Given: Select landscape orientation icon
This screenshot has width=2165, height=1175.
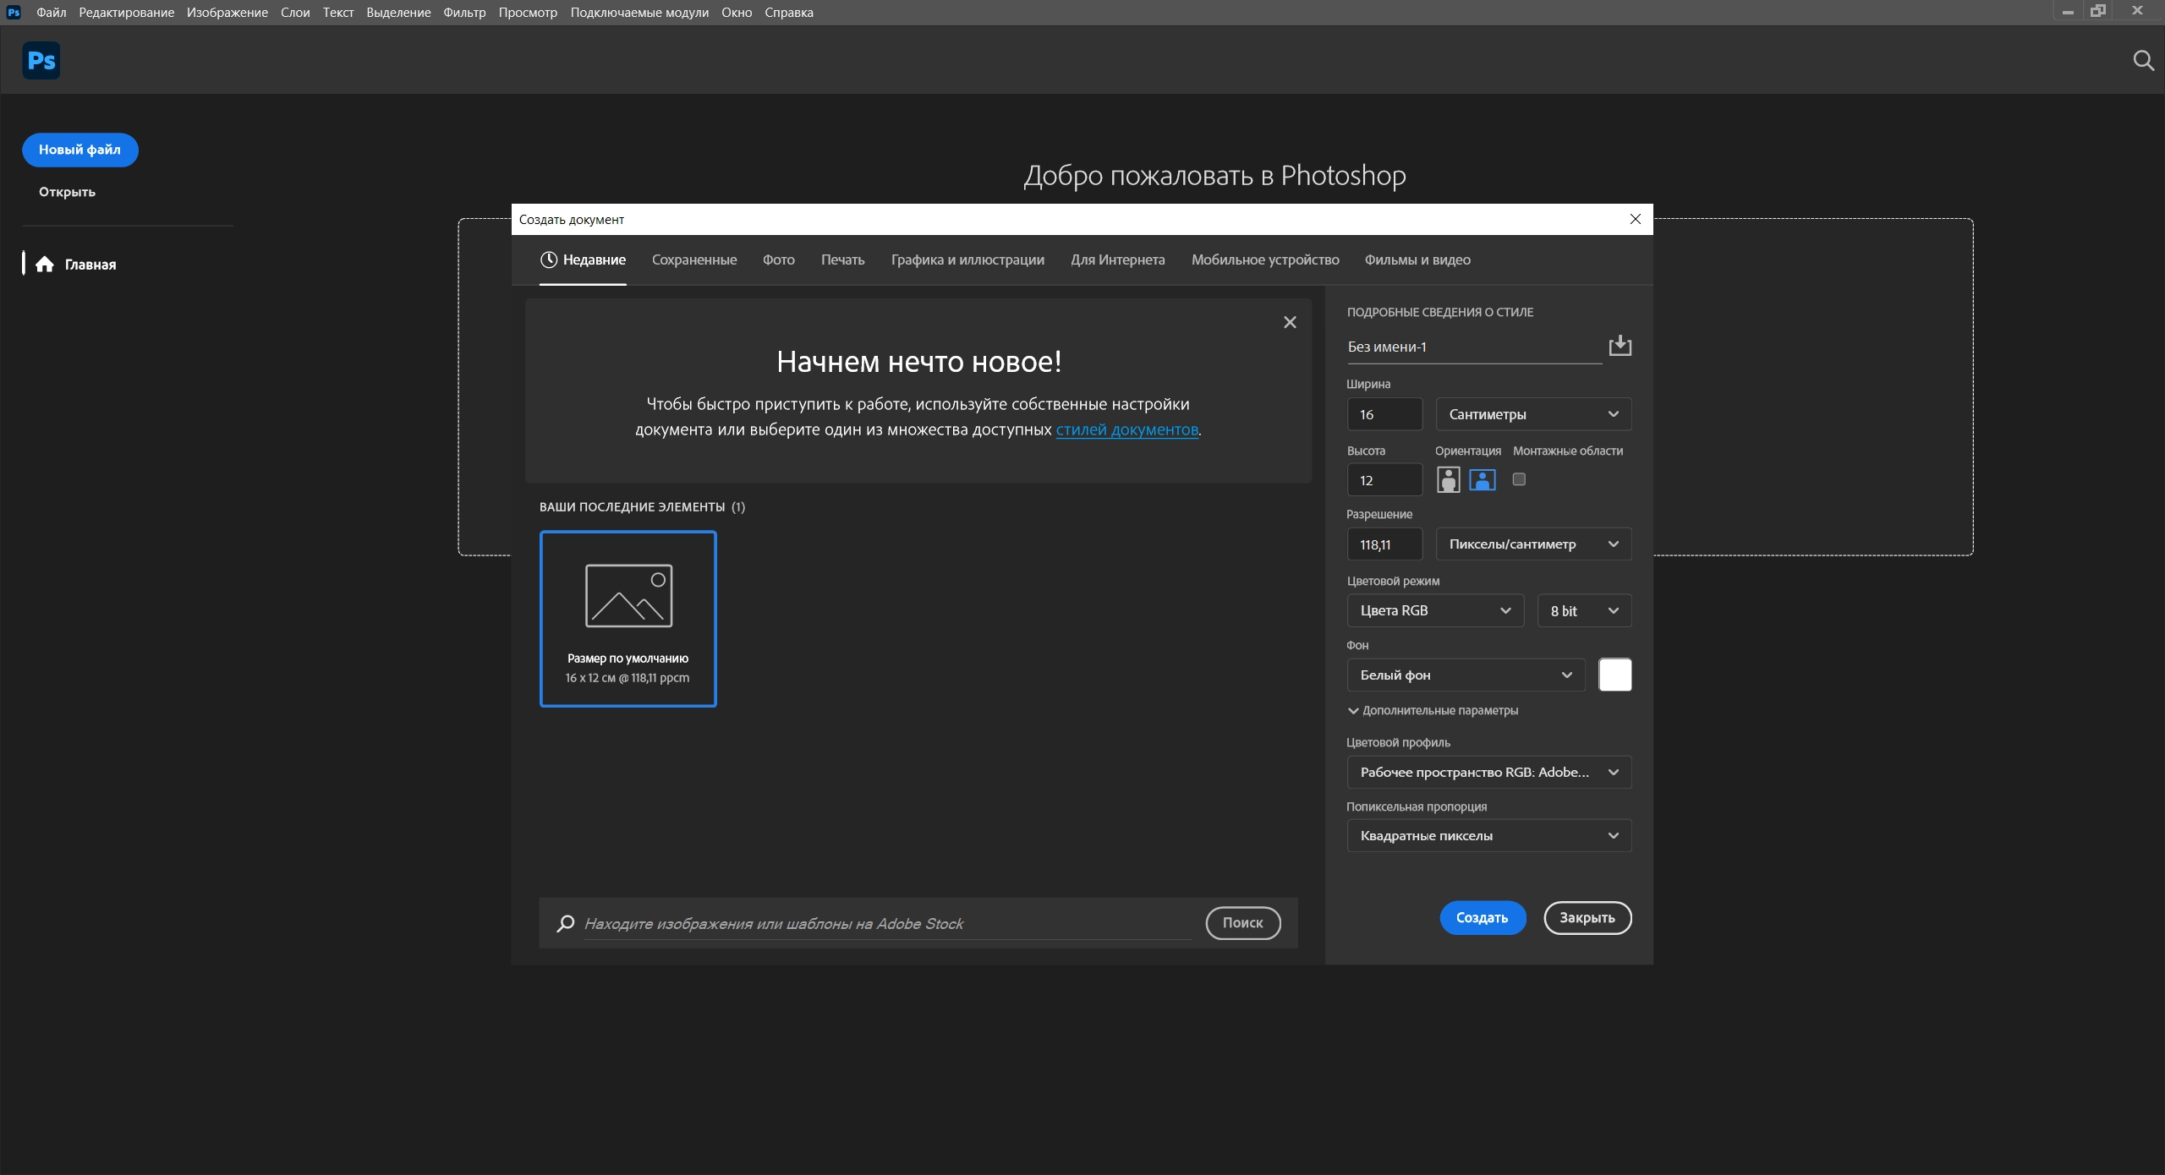Looking at the screenshot, I should [1483, 480].
